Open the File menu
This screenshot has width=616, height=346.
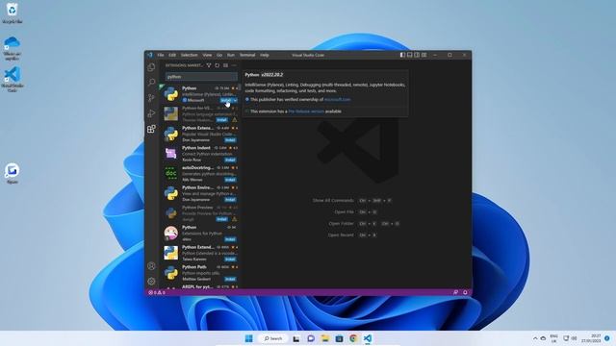pyautogui.click(x=161, y=55)
